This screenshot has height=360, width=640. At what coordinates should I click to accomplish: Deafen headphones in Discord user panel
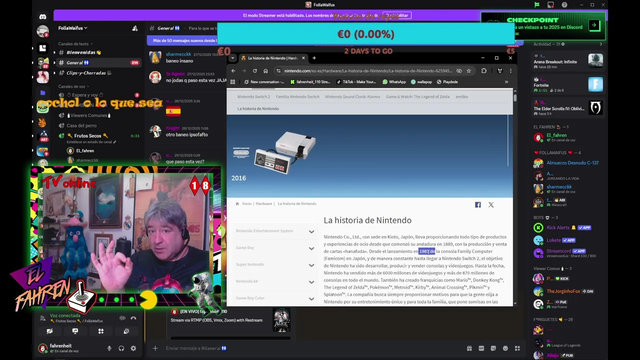click(121, 348)
